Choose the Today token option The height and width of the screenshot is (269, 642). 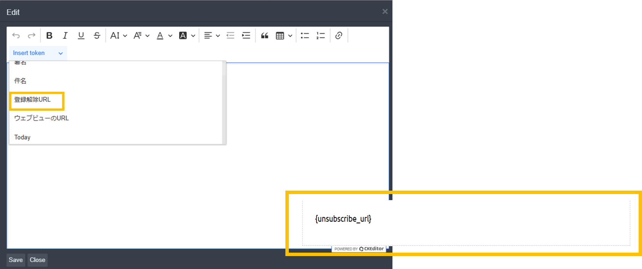22,137
